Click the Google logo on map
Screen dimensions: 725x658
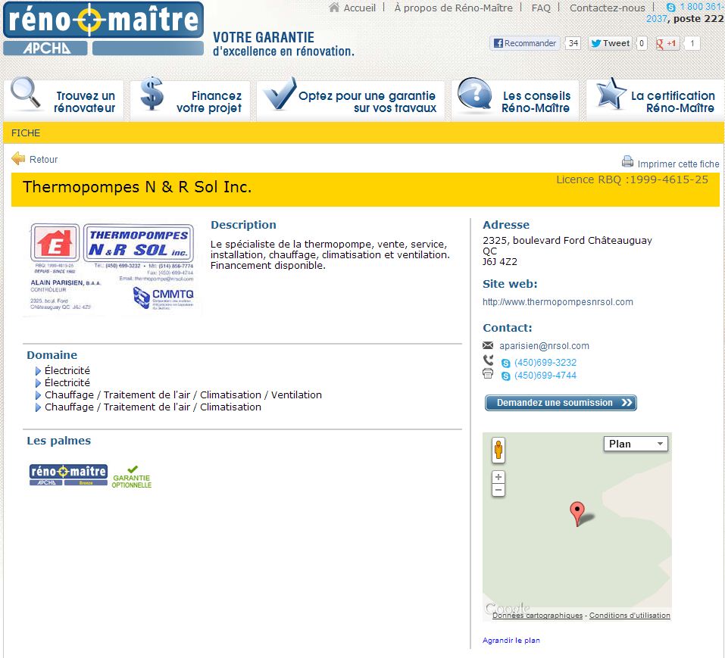click(508, 607)
